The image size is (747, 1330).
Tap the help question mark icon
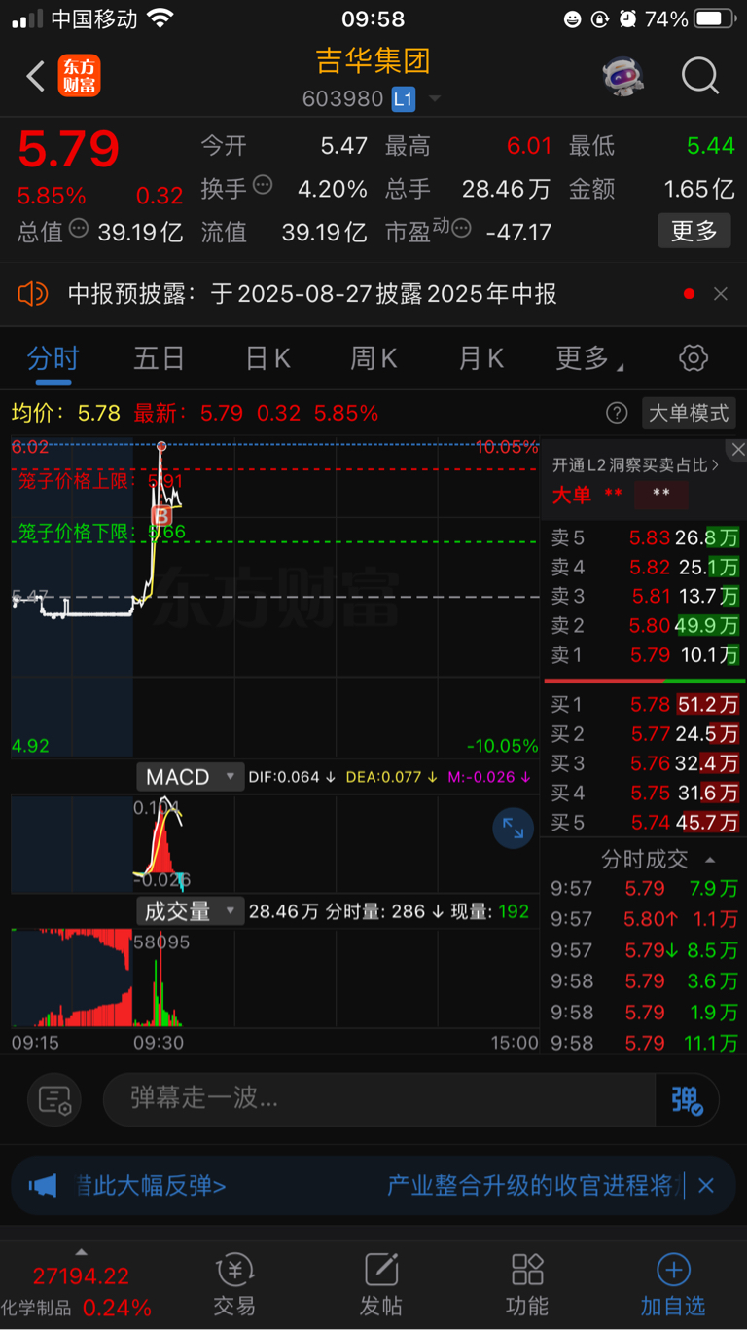click(617, 413)
